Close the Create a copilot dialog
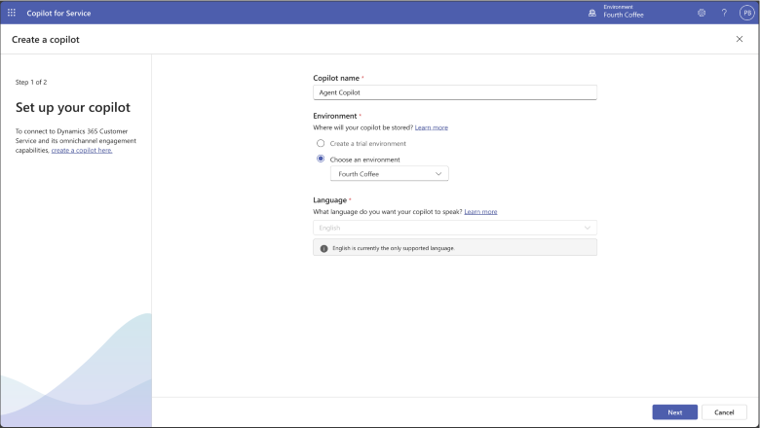Viewport: 760px width, 428px height. 740,39
